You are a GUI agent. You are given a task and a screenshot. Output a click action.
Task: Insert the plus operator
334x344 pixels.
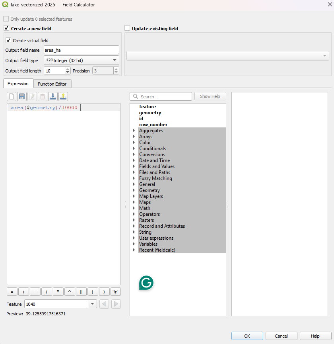tap(23, 292)
